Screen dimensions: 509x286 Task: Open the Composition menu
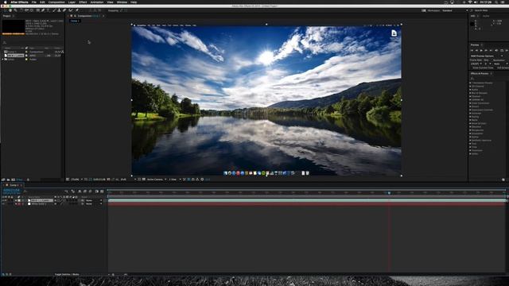tap(56, 2)
